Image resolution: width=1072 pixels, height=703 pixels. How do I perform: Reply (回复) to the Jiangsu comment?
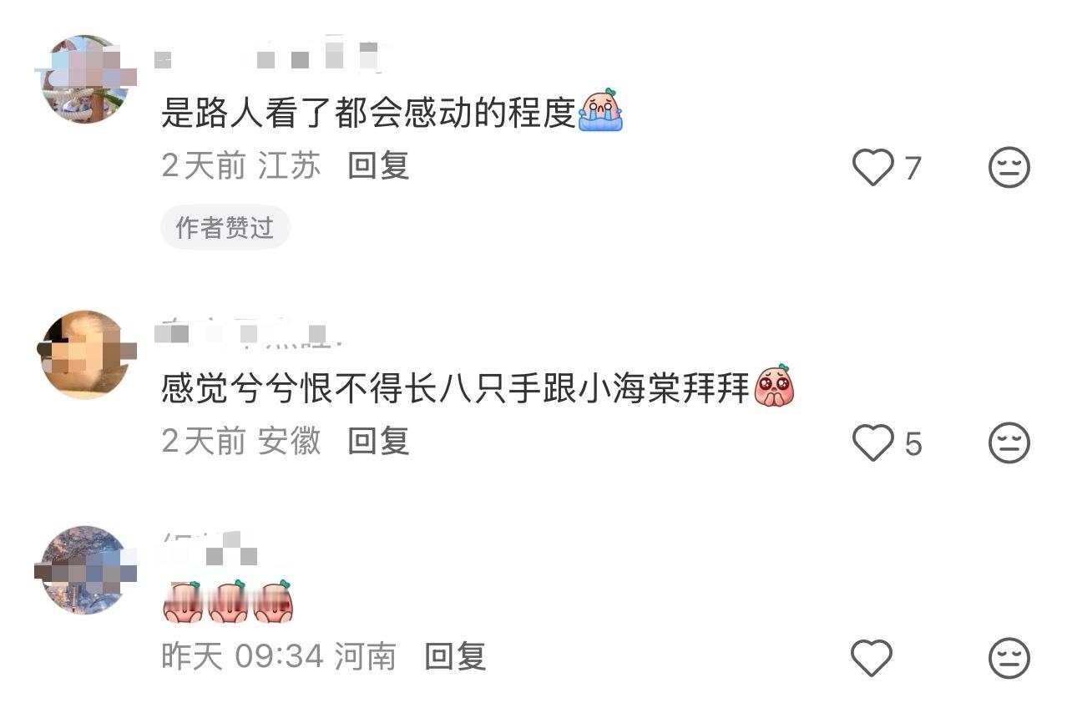pyautogui.click(x=378, y=165)
